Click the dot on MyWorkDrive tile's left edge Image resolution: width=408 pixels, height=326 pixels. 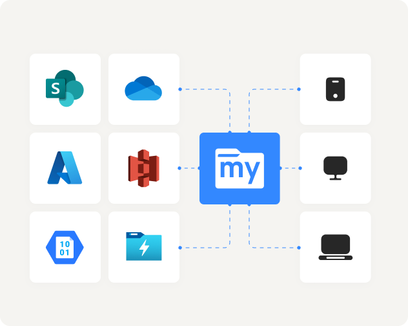tap(199, 168)
